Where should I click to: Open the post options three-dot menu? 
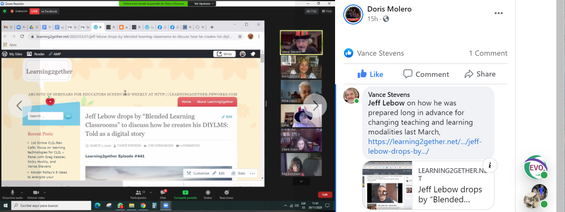point(498,14)
